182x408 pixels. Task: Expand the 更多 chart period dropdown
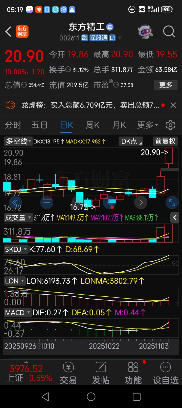click(148, 125)
